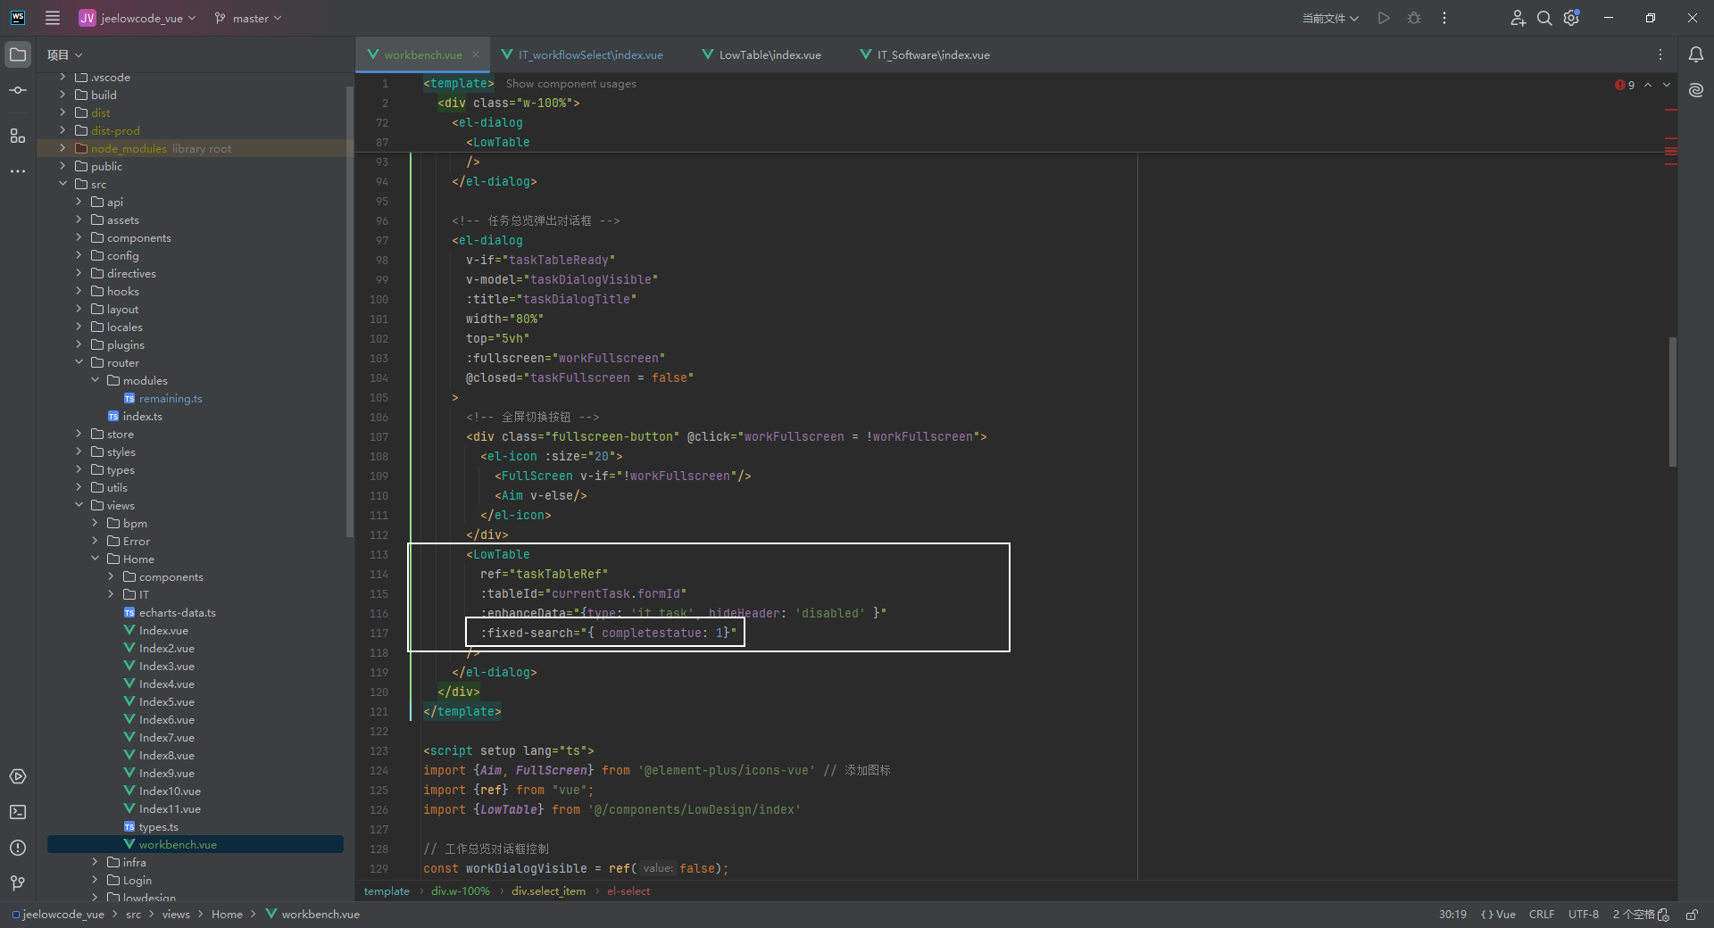This screenshot has height=928, width=1714.
Task: Open the AI Assistant spiral icon
Action: [x=1696, y=90]
